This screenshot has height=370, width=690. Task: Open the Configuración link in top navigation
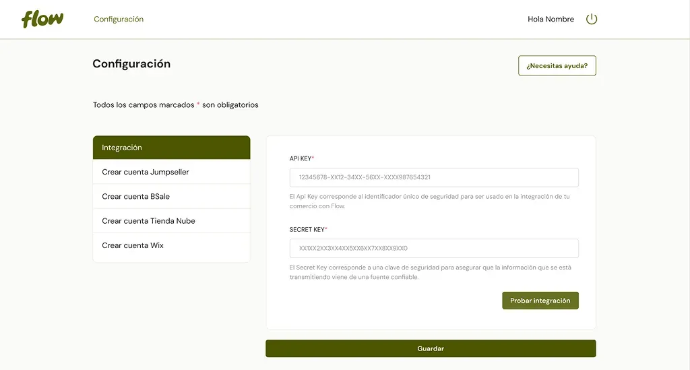tap(119, 19)
